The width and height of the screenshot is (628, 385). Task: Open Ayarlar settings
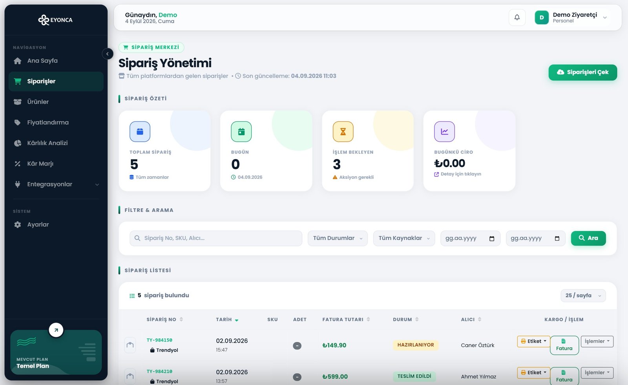56,224
